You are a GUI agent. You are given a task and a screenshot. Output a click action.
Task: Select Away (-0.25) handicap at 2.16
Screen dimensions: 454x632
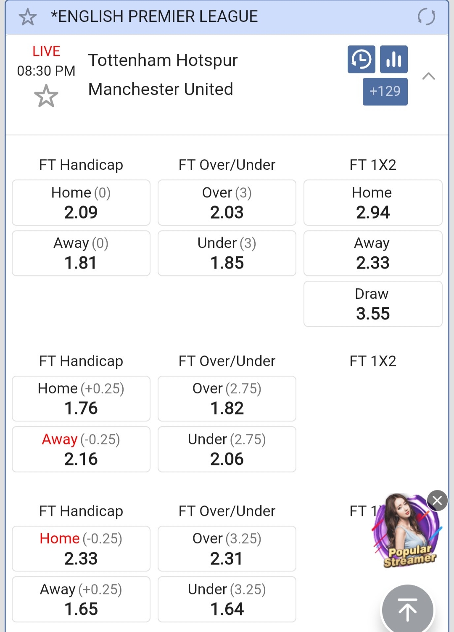tap(81, 449)
